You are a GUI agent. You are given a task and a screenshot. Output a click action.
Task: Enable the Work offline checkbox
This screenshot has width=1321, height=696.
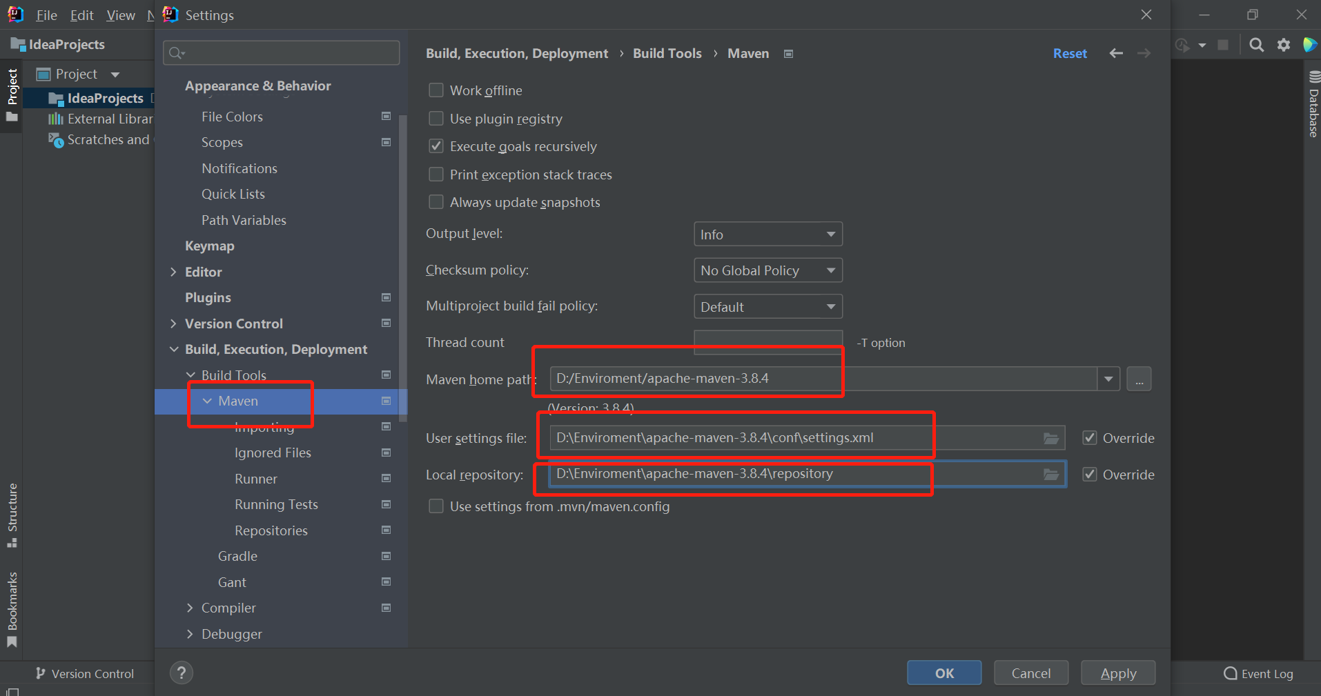pos(436,90)
